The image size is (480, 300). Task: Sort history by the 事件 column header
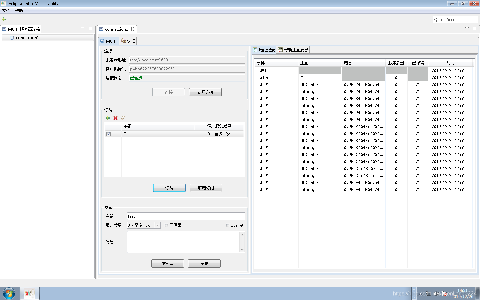[276, 63]
